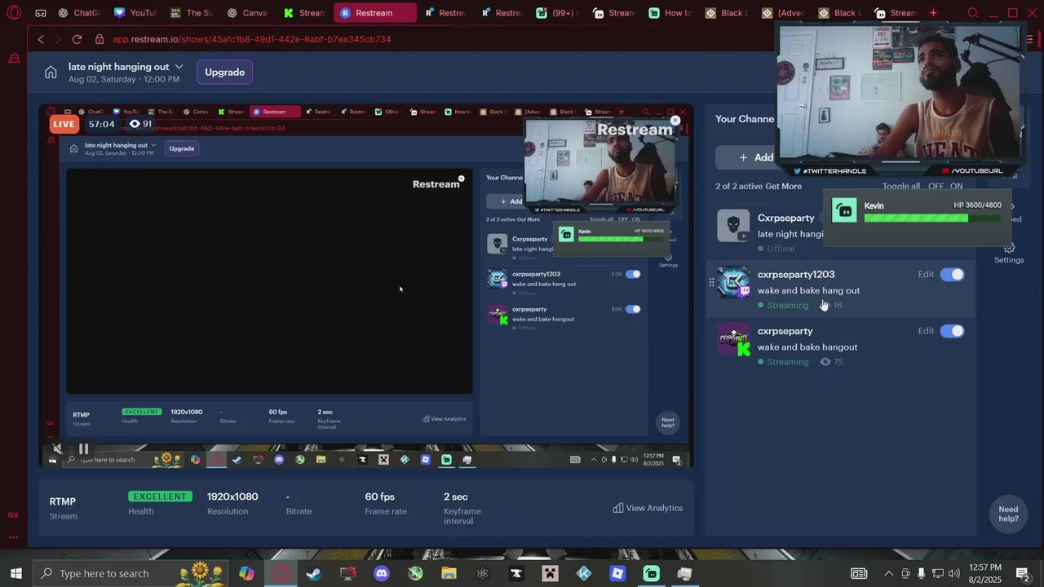Open the volume speaker tray icon
Viewport: 1044px width, 587px height.
953,573
